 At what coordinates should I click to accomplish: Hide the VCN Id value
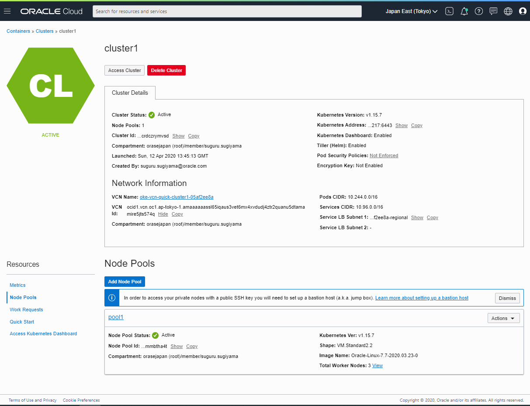pyautogui.click(x=163, y=214)
